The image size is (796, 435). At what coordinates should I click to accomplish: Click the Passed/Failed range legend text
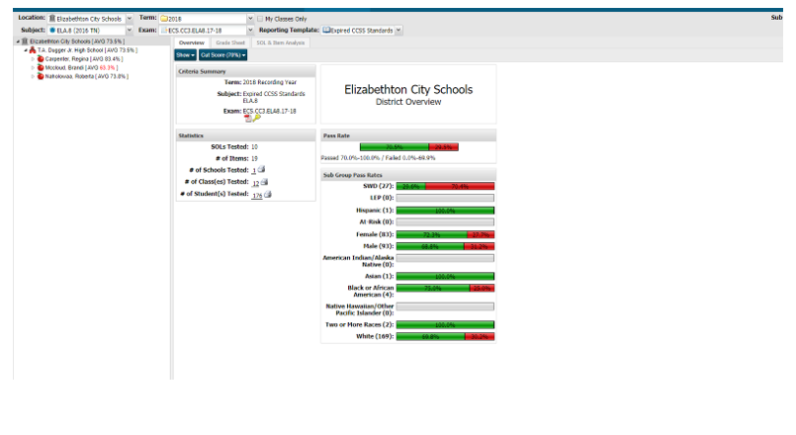click(x=378, y=158)
